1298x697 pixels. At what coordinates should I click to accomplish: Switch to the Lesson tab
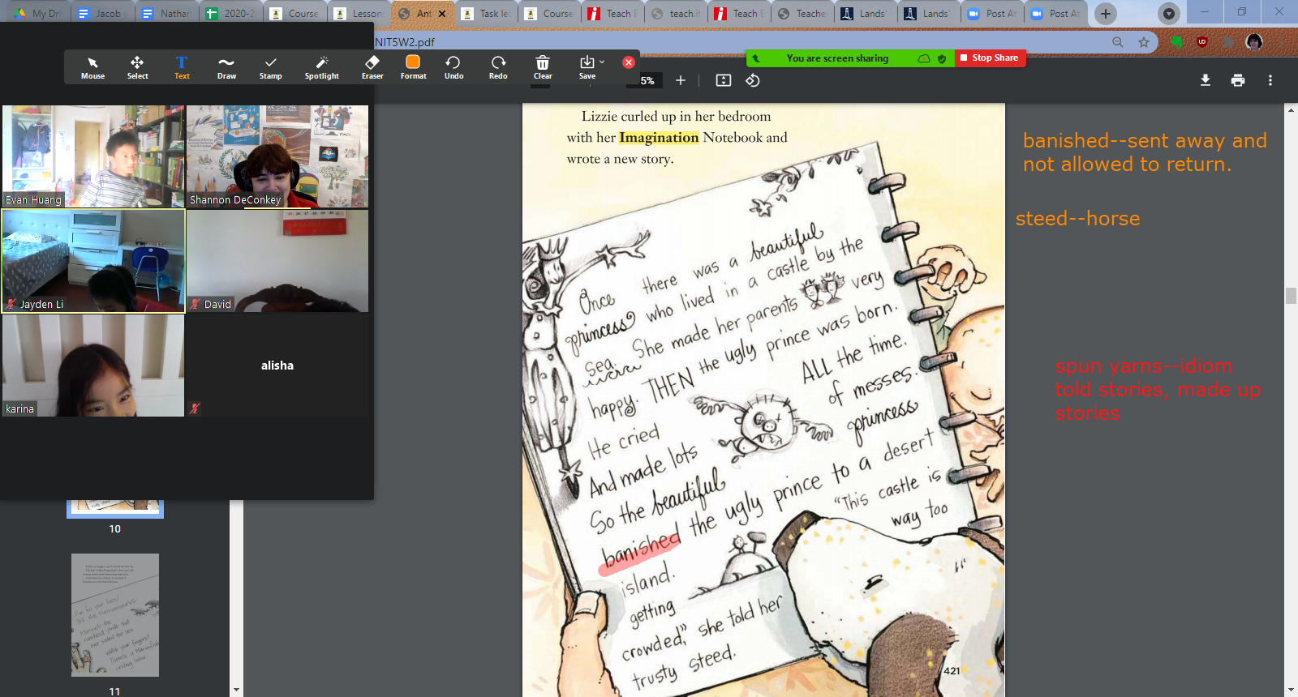(359, 14)
